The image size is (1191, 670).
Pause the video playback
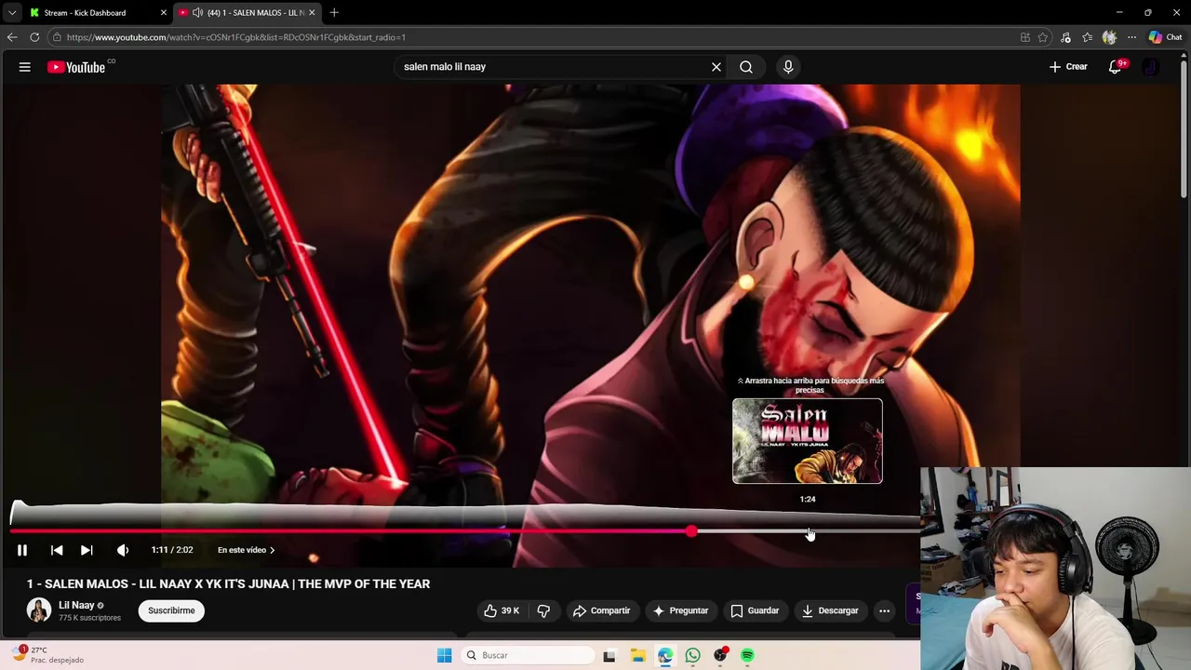coord(22,550)
